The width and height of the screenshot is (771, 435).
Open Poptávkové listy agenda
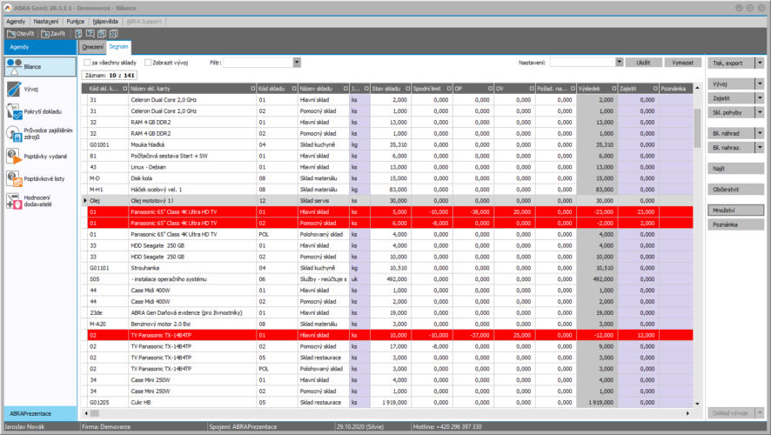(40, 179)
